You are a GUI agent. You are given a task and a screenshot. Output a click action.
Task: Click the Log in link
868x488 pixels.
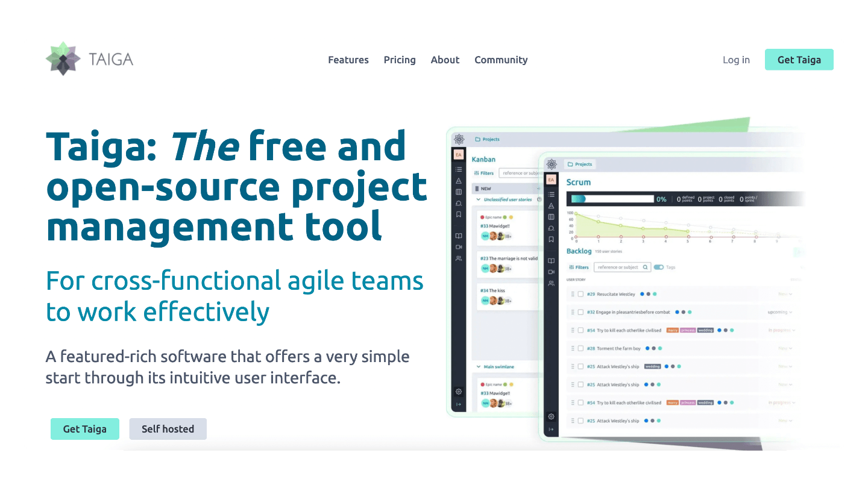[x=737, y=60]
